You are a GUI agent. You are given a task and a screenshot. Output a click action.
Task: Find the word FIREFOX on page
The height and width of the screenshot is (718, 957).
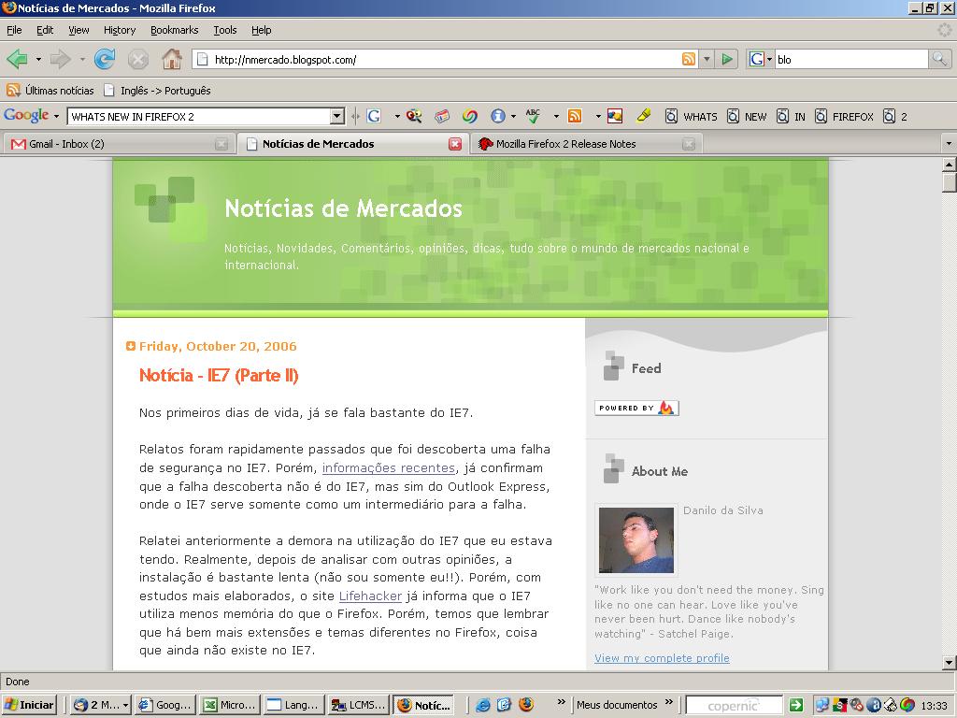[844, 116]
